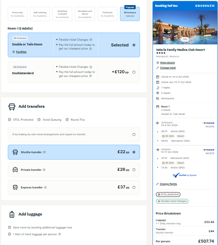This screenshot has width=218, height=245.
Task: Select the All inclusive board tab
Action: [x=130, y=14]
